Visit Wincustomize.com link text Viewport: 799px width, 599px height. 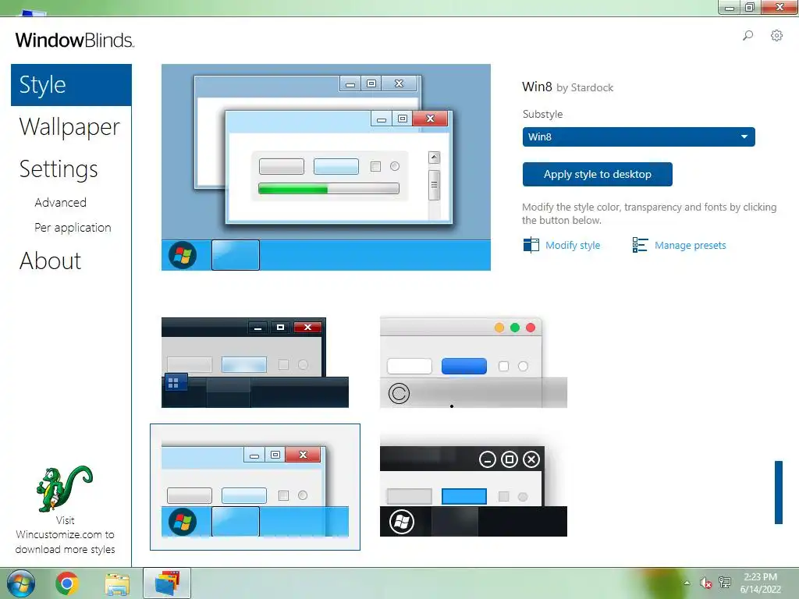tap(65, 535)
